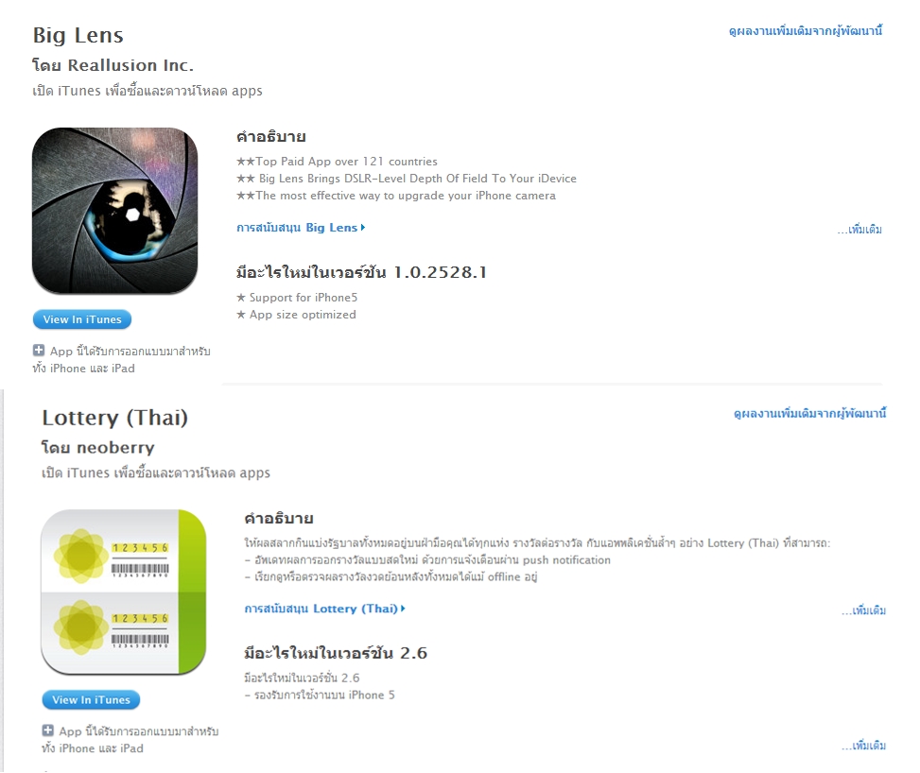Click the Lottery (Thai) app title heading
Viewport: 920px width, 773px height.
click(x=115, y=418)
